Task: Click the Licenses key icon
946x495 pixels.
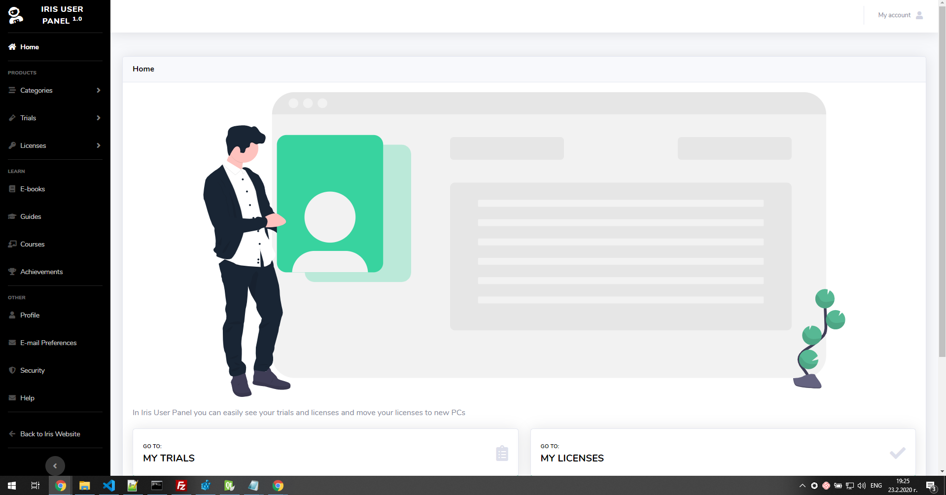Action: point(12,145)
